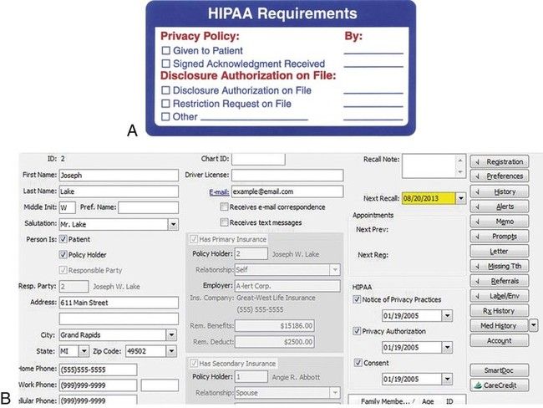Click the First Name input field

pos(118,176)
